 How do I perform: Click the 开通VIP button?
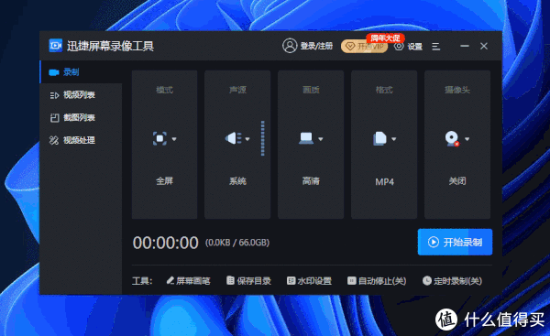click(x=364, y=47)
